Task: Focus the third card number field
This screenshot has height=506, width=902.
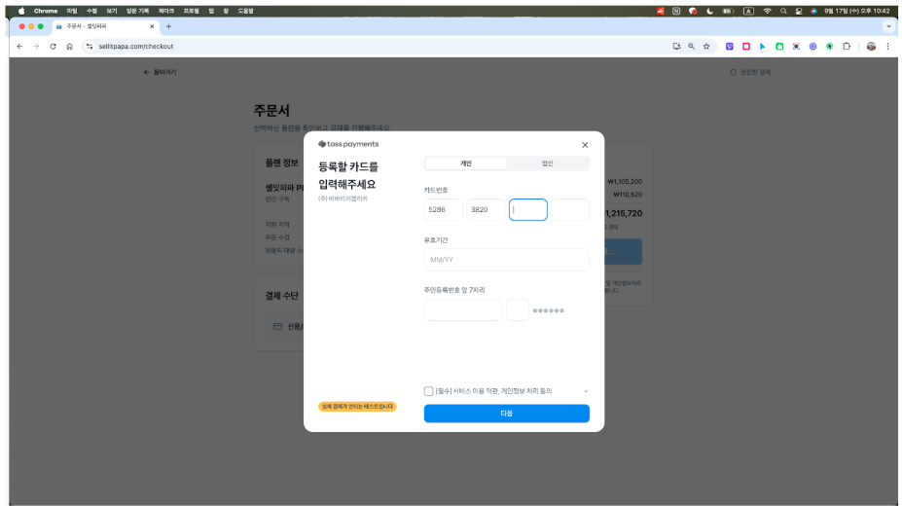Action: pyautogui.click(x=528, y=210)
